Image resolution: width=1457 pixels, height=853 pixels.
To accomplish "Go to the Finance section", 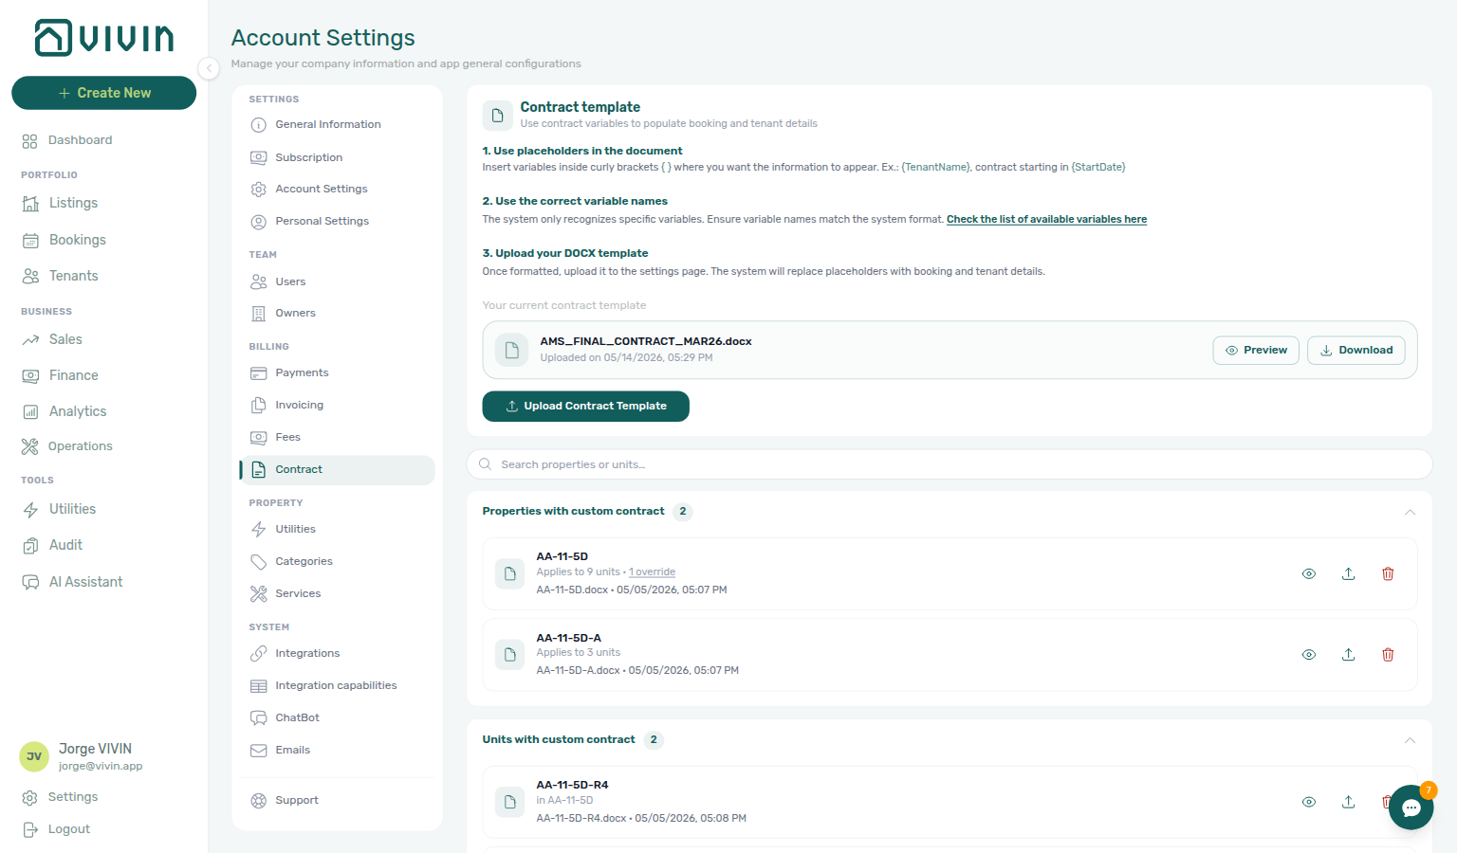I will pyautogui.click(x=61, y=375).
